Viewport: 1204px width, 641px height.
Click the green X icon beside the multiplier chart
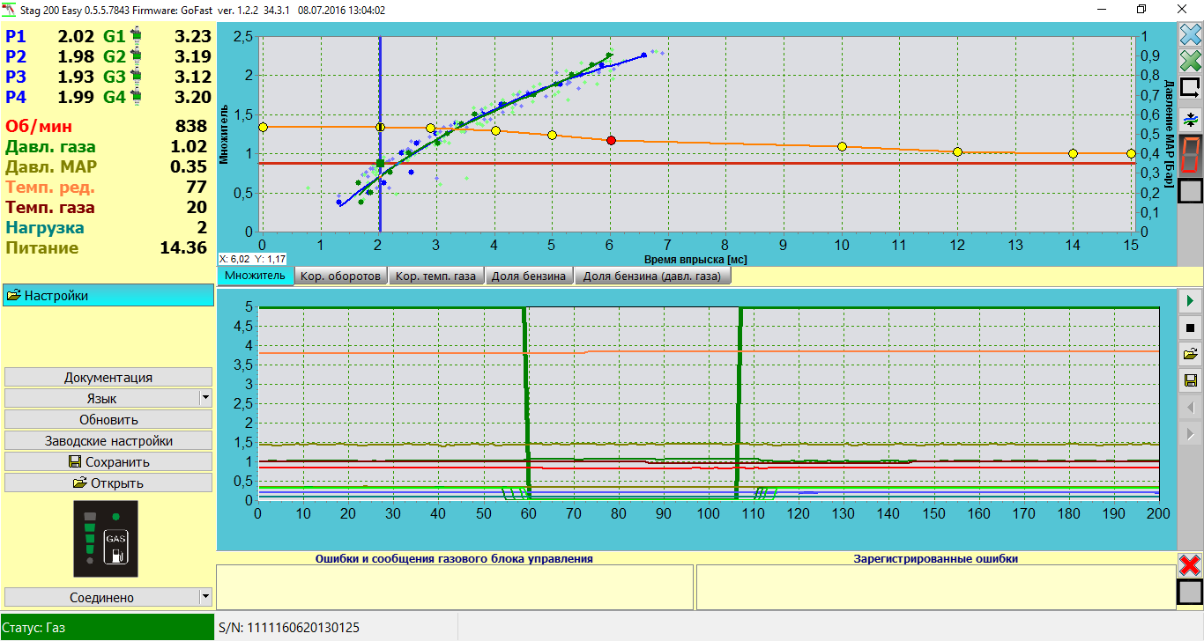point(1190,62)
